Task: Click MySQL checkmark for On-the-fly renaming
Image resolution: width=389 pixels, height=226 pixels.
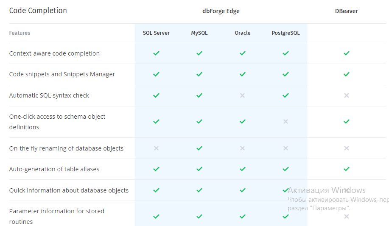Action: [199, 148]
